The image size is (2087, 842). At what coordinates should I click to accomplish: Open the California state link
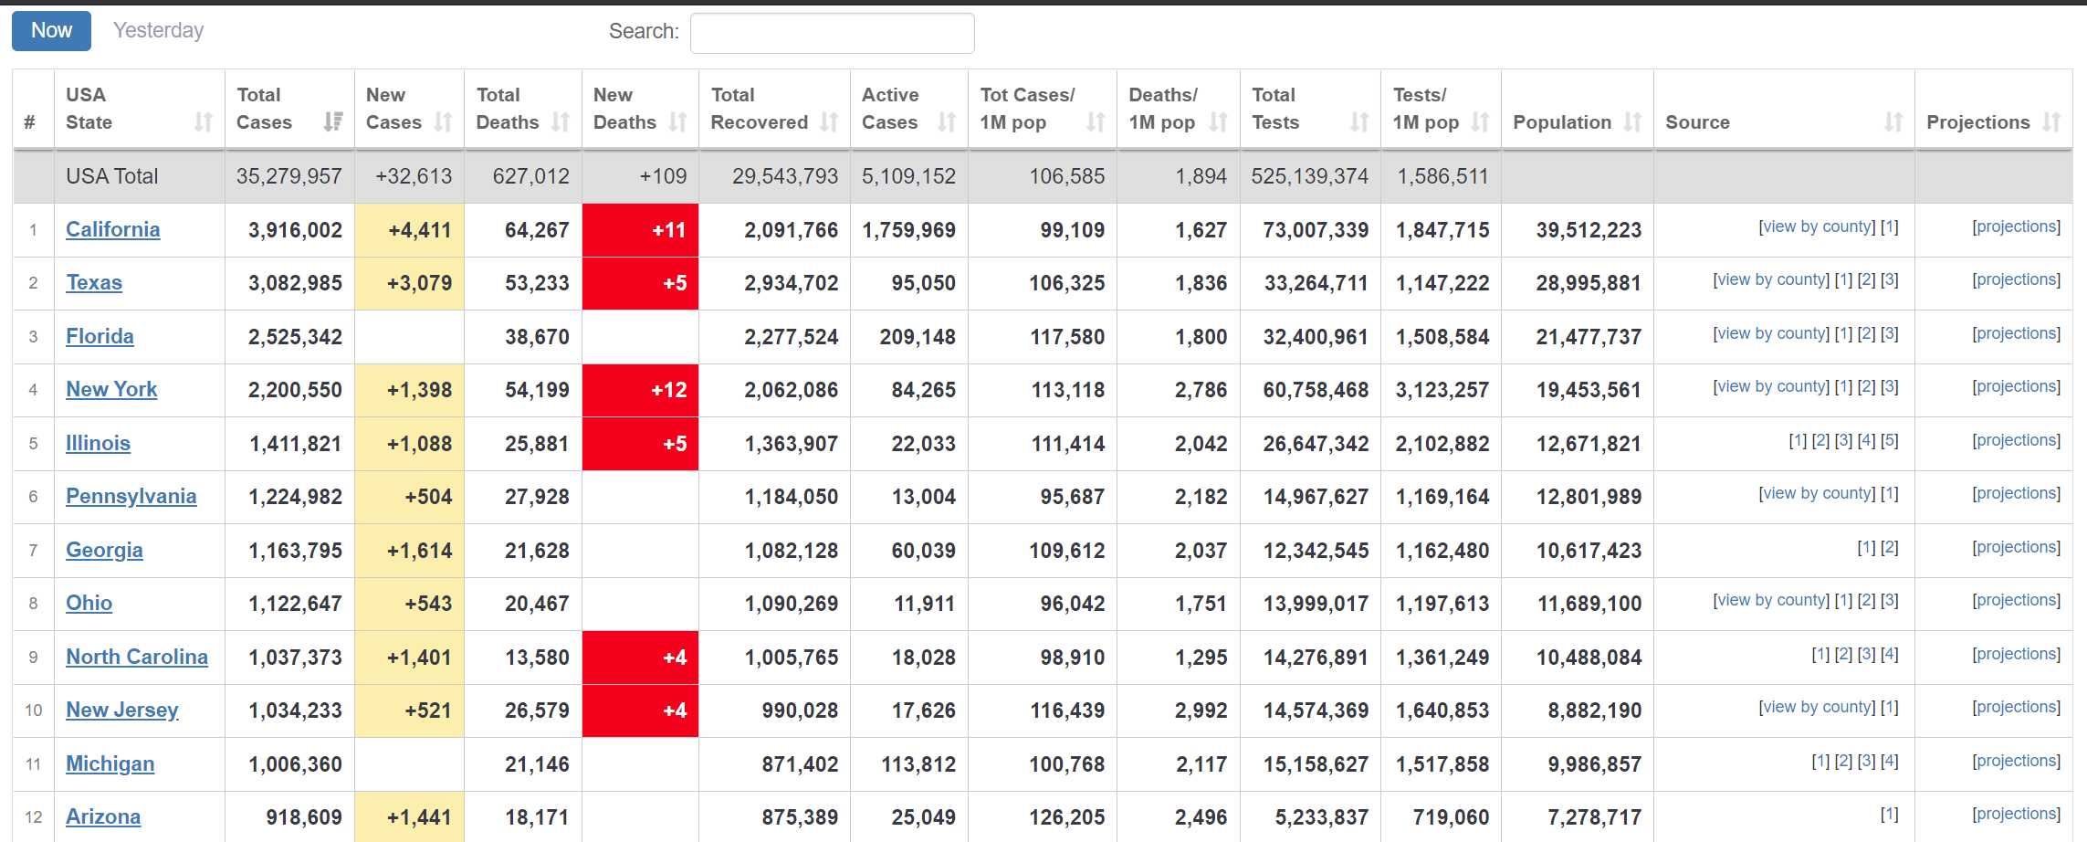pyautogui.click(x=112, y=230)
